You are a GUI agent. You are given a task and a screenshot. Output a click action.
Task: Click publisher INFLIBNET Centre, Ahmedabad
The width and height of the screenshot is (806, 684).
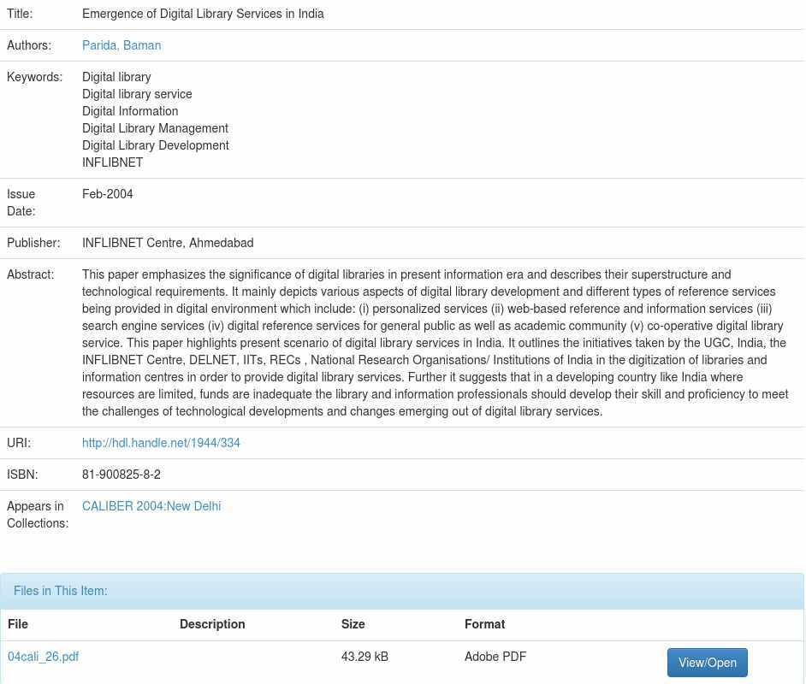[x=168, y=243]
